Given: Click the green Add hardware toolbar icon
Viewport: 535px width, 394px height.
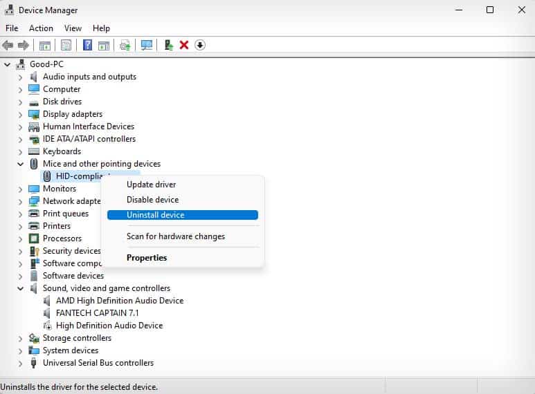Looking at the screenshot, I should [x=169, y=45].
